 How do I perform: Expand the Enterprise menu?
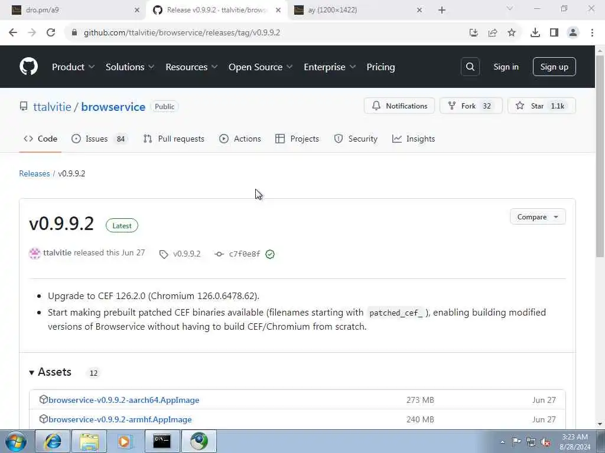(x=330, y=67)
